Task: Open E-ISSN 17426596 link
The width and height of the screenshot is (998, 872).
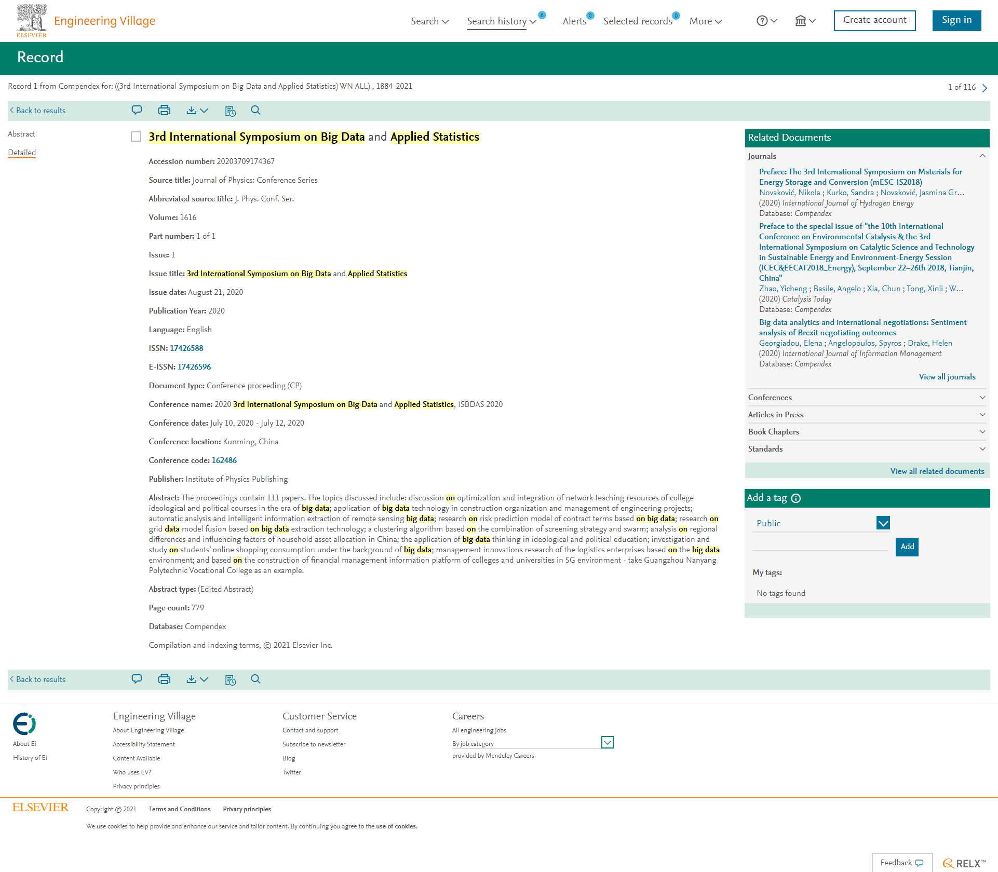Action: tap(194, 367)
